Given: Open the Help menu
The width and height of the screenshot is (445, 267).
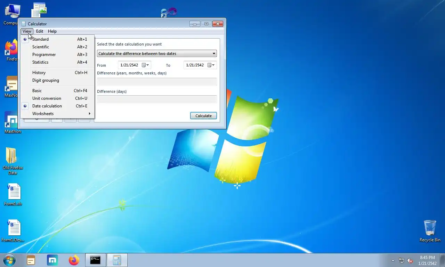Looking at the screenshot, I should tap(52, 31).
